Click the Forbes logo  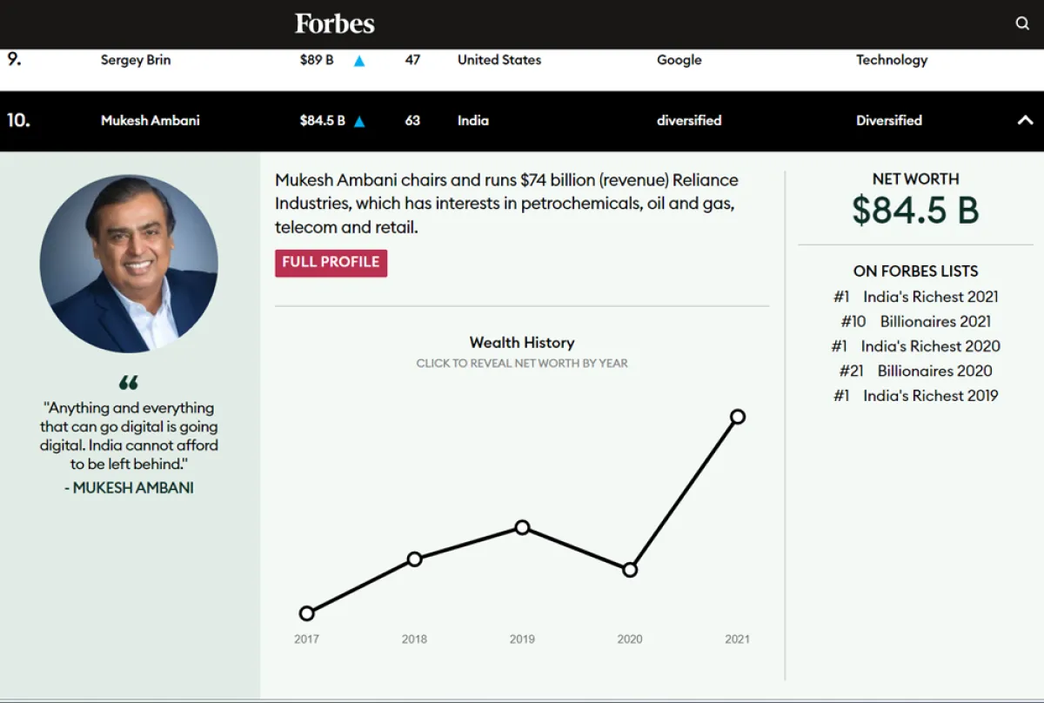tap(335, 23)
